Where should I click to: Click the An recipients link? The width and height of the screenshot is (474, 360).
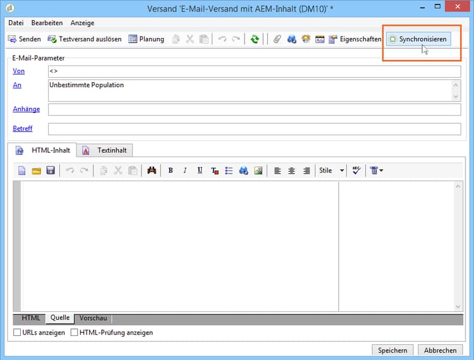pos(17,85)
